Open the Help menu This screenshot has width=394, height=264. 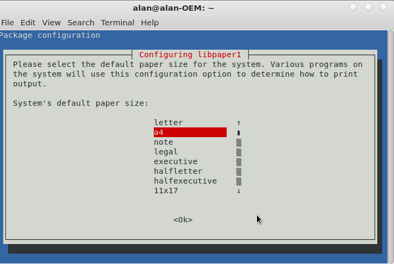[x=150, y=23]
